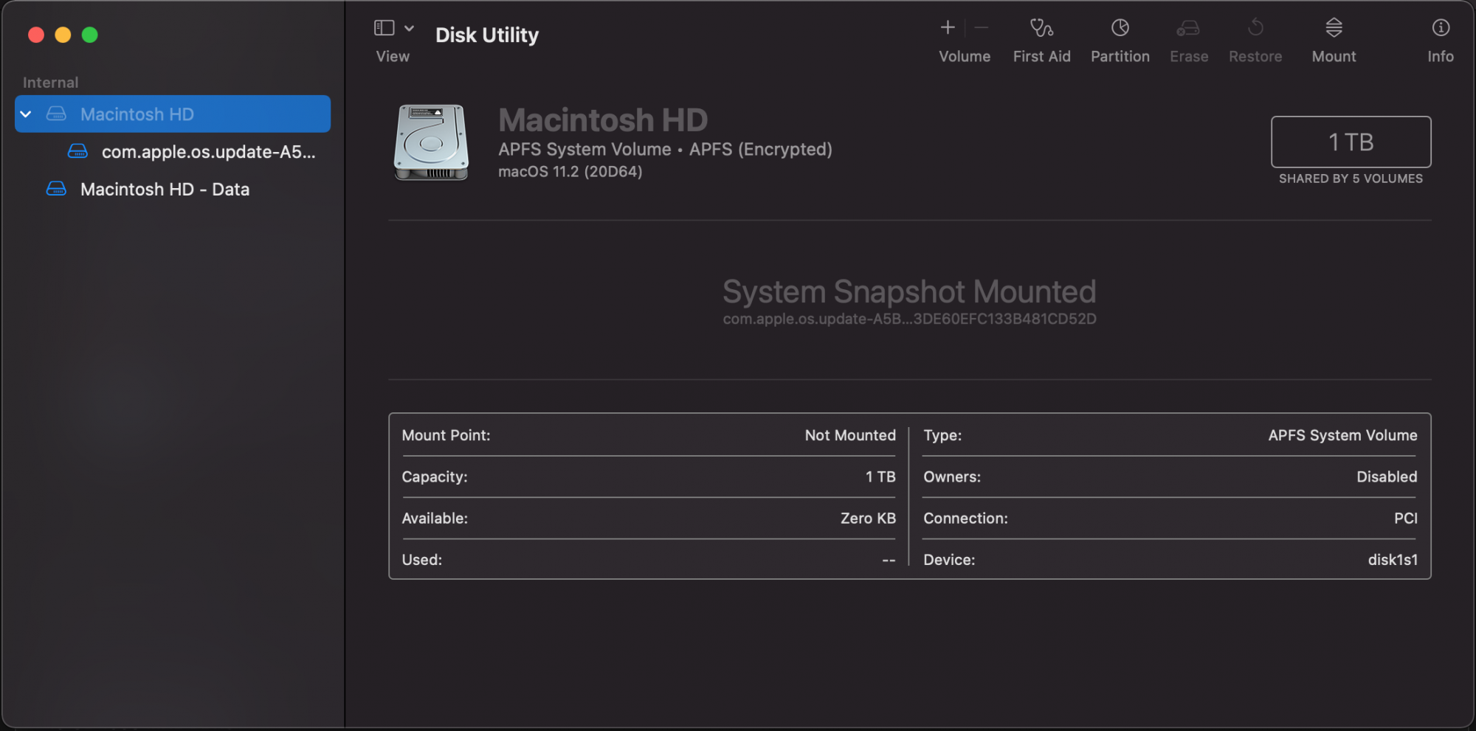The height and width of the screenshot is (731, 1476).
Task: Click the 'Internal' sidebar section header
Action: click(50, 83)
